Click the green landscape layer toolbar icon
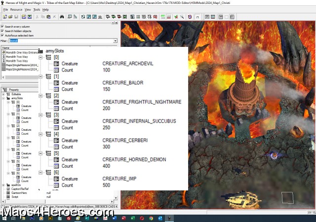The height and width of the screenshot is (222, 316). pyautogui.click(x=163, y=17)
